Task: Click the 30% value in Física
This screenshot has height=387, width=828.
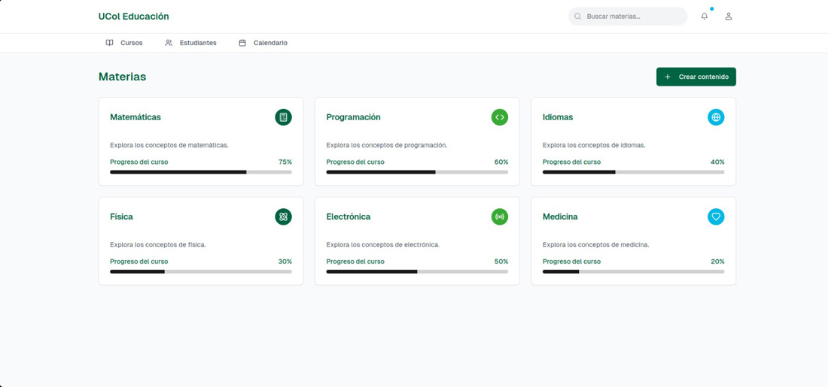Action: pyautogui.click(x=285, y=262)
